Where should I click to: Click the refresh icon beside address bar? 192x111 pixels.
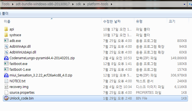click(x=190, y=4)
